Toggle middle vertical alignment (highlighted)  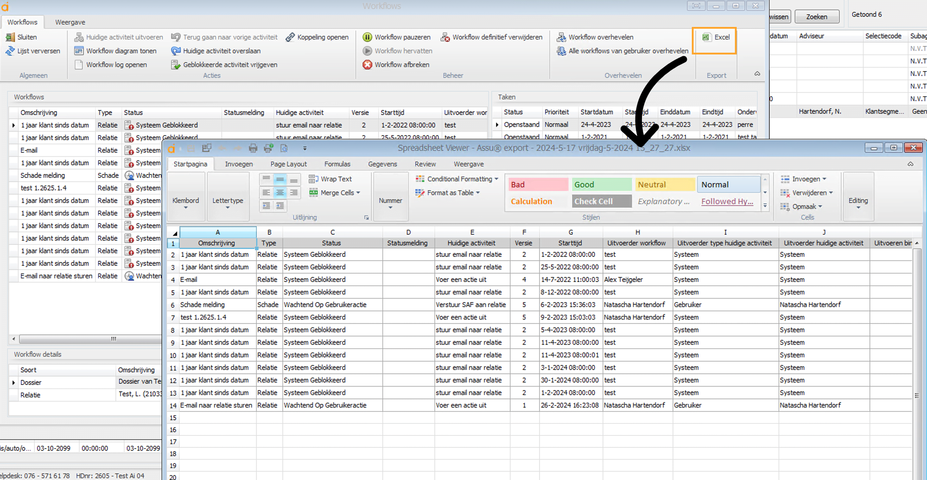point(280,179)
